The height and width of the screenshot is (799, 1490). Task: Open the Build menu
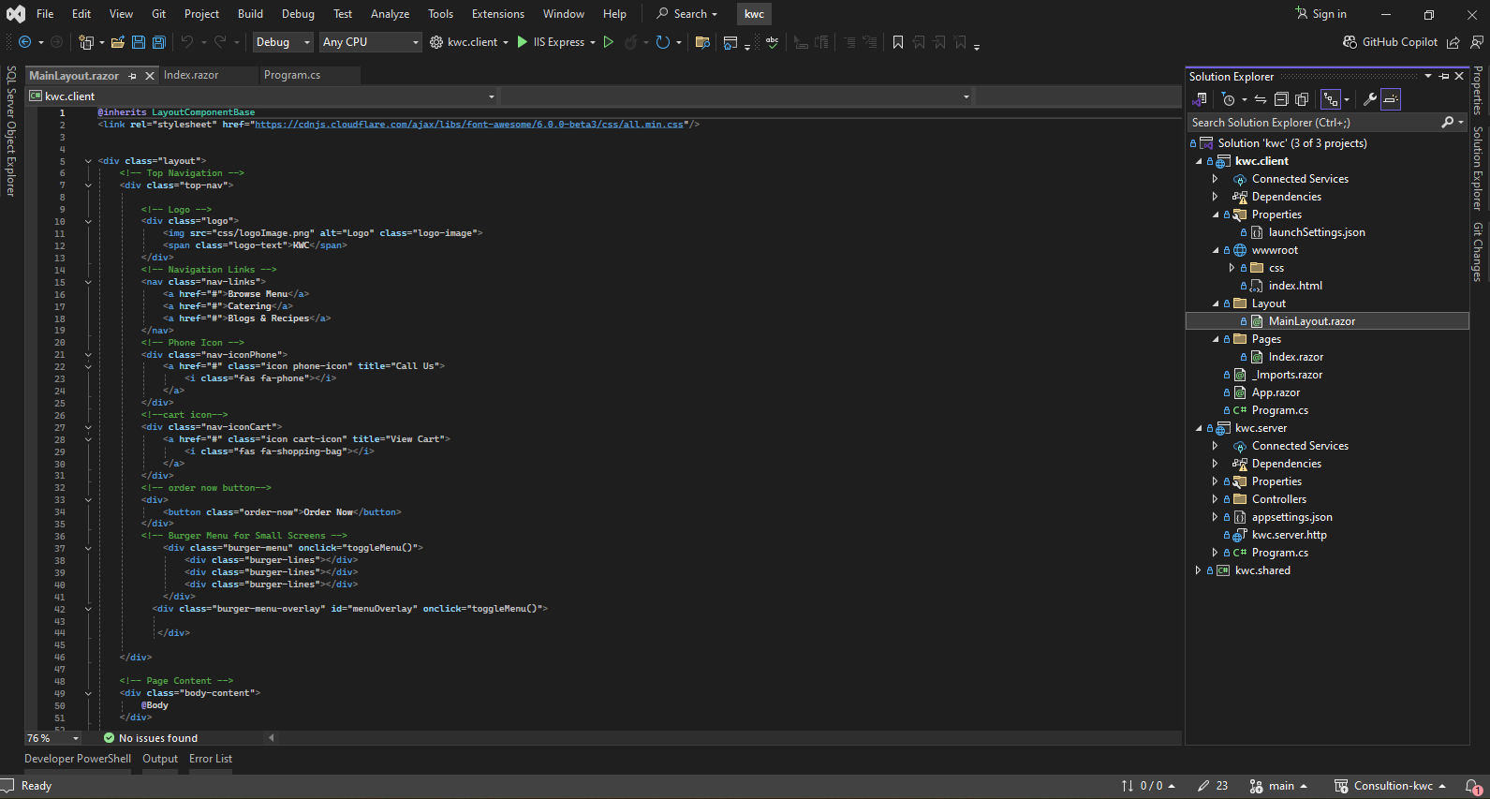click(x=250, y=14)
